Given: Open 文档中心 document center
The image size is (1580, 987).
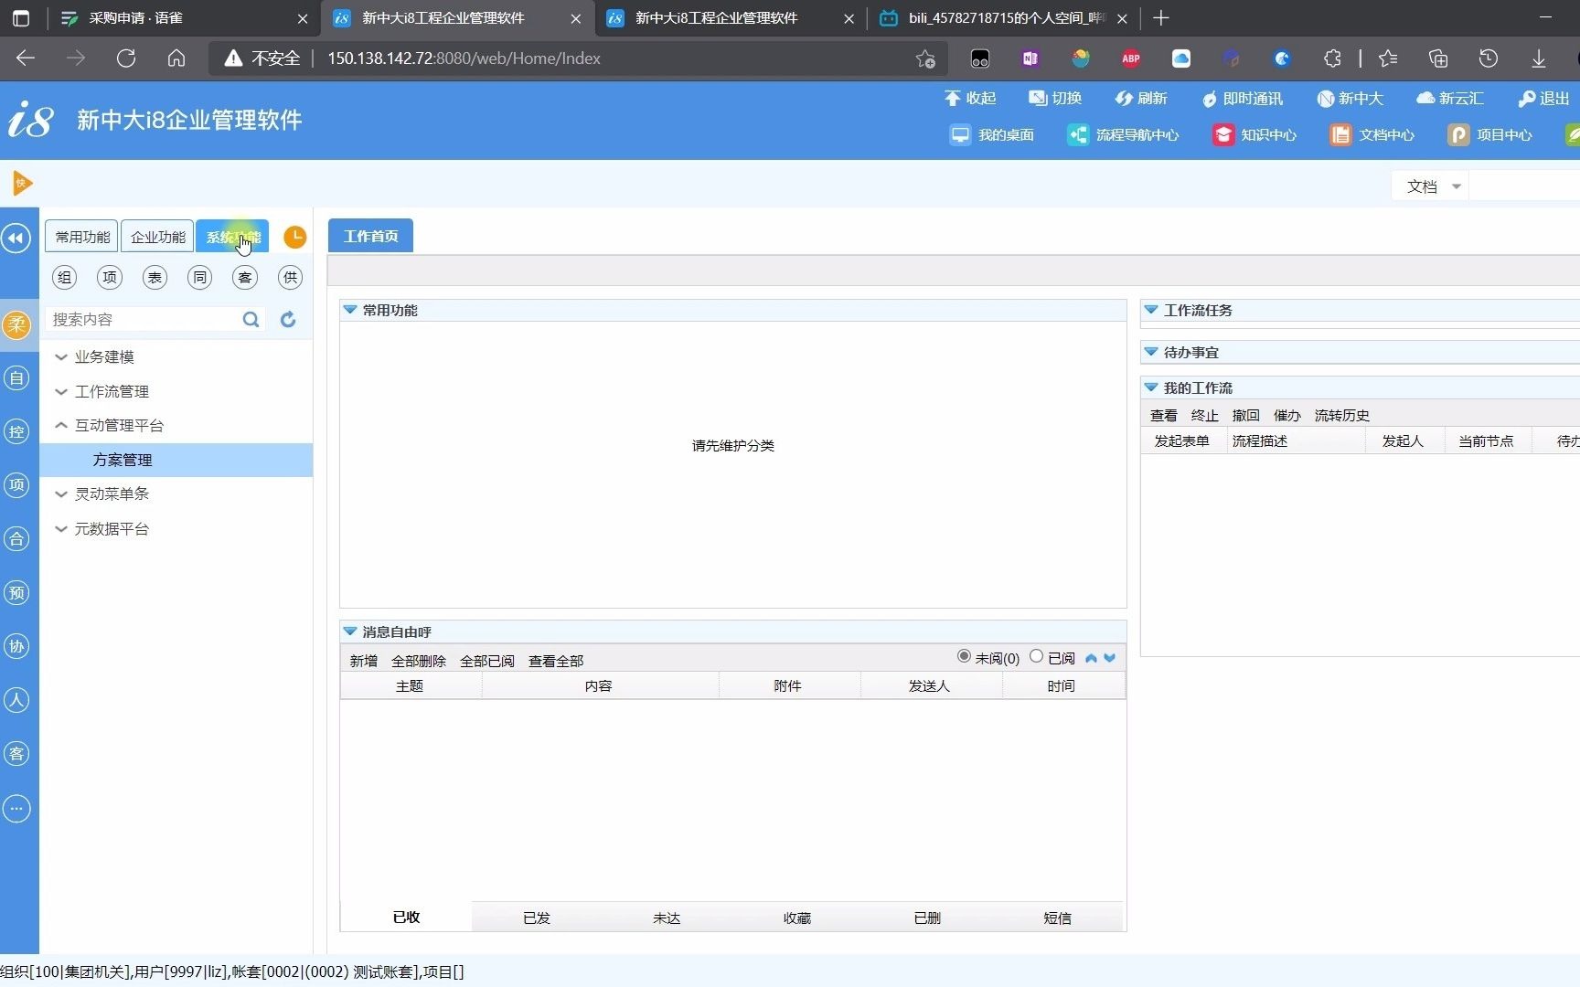Looking at the screenshot, I should 1372,135.
